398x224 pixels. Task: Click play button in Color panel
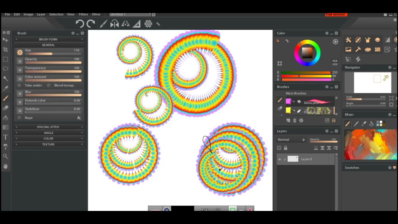(x=335, y=42)
